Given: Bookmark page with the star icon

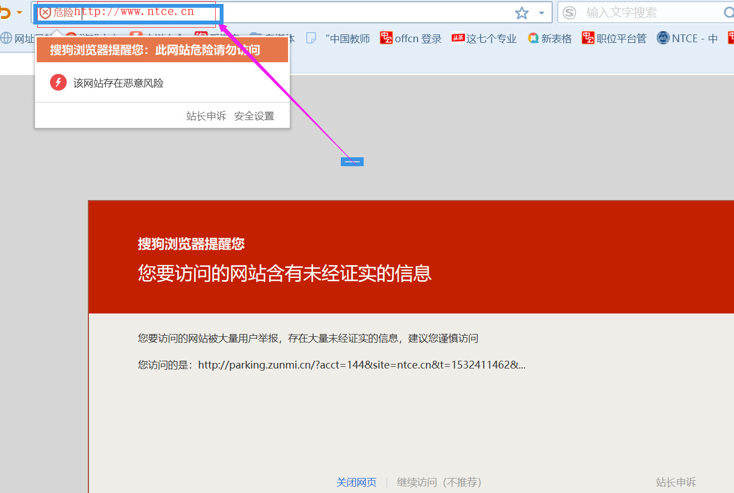Looking at the screenshot, I should point(522,13).
